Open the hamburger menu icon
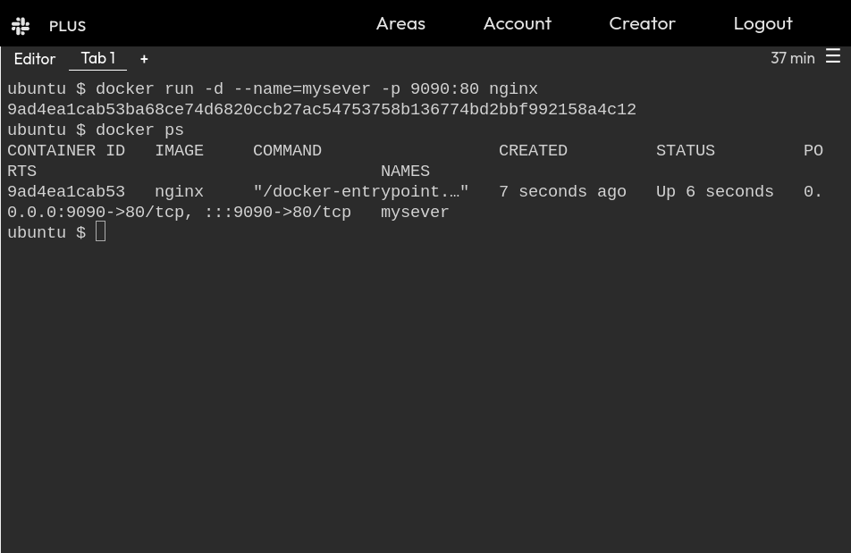This screenshot has height=553, width=851. coord(833,56)
